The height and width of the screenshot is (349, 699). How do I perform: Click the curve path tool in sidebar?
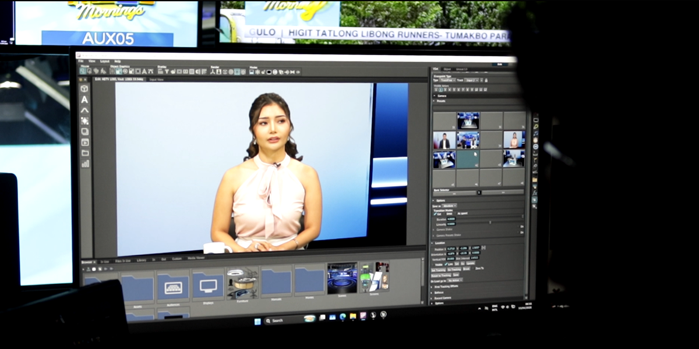[x=84, y=110]
